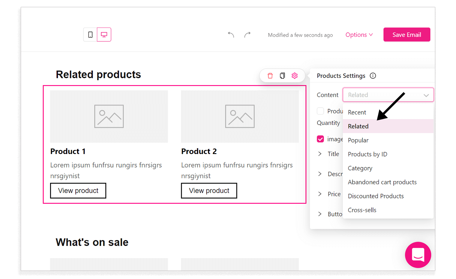Open block settings gear icon
Viewport: 456px width, 279px height.
tap(295, 76)
